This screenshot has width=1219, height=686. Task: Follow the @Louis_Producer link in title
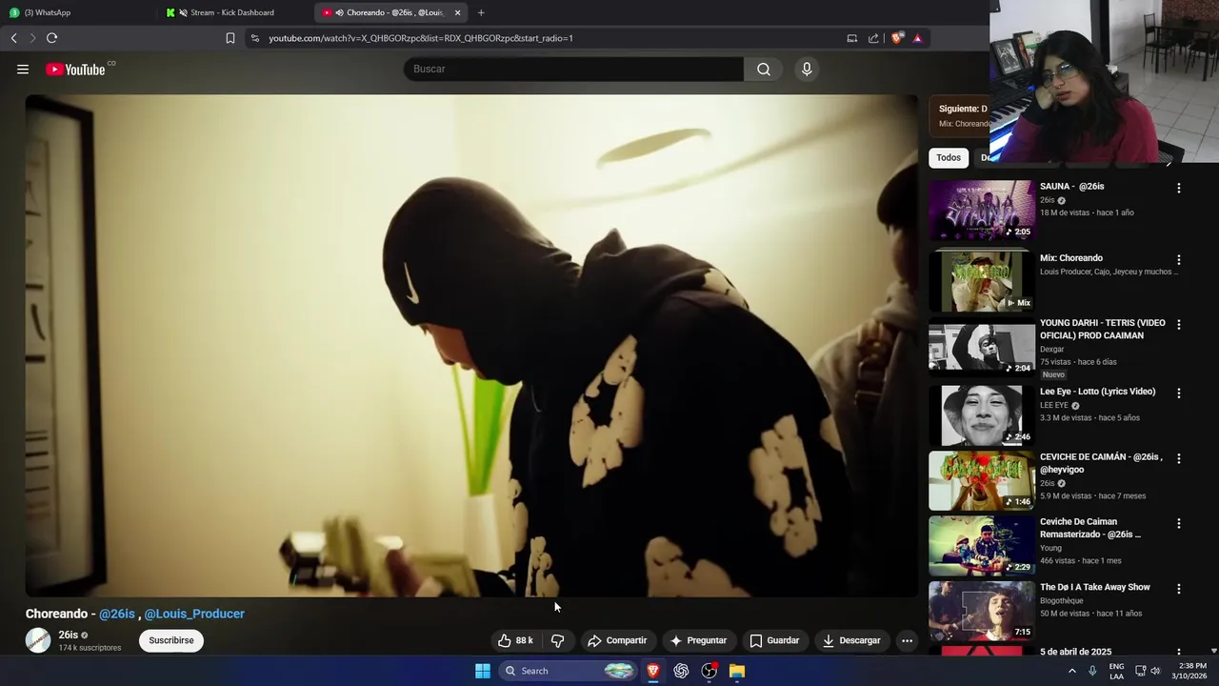click(194, 614)
